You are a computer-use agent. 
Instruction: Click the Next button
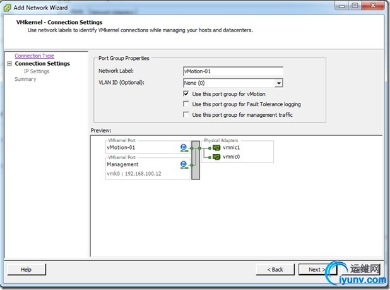click(317, 270)
